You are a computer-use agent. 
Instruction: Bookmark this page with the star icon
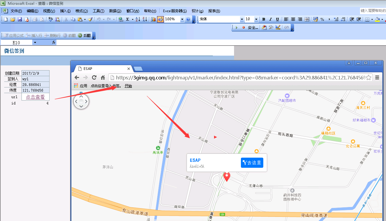[x=368, y=78]
